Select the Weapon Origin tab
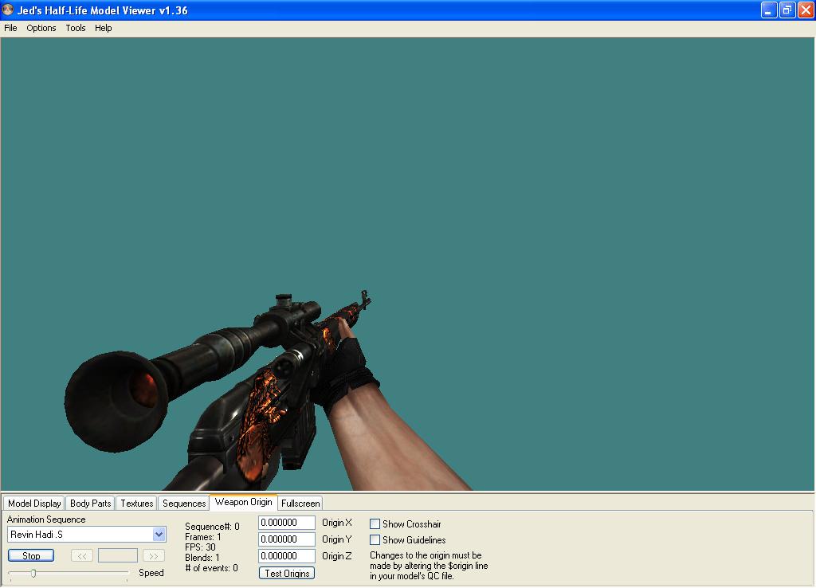 (x=243, y=502)
